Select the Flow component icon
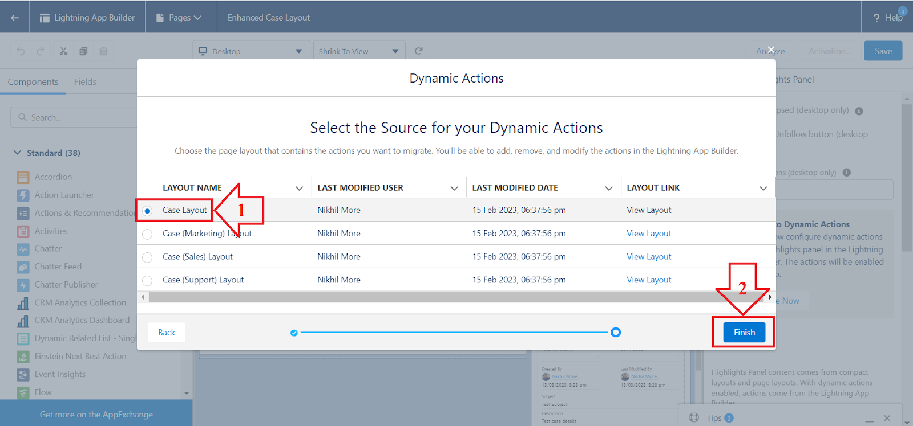913x426 pixels. 23,392
